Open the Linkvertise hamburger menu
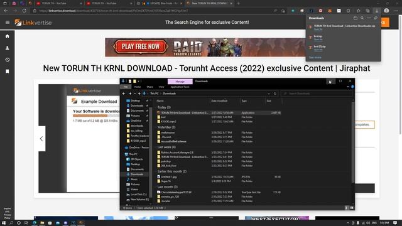 tap(8, 23)
